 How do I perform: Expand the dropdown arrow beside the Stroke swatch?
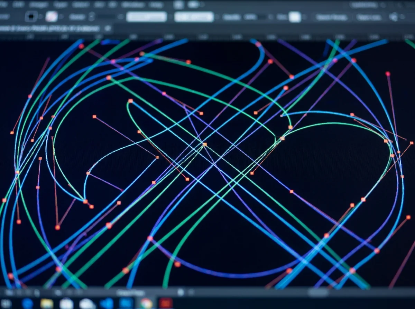[61, 17]
